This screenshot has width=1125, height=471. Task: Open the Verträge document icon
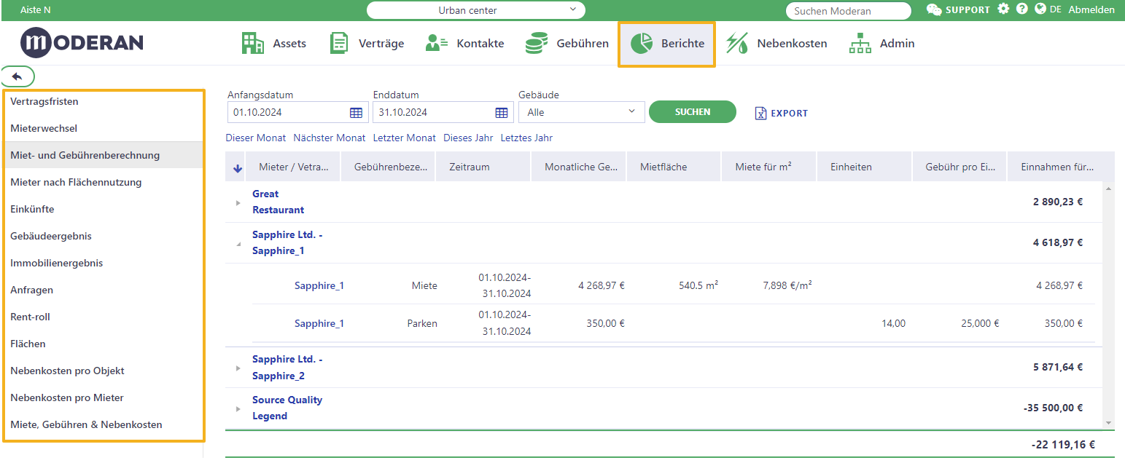(x=338, y=43)
